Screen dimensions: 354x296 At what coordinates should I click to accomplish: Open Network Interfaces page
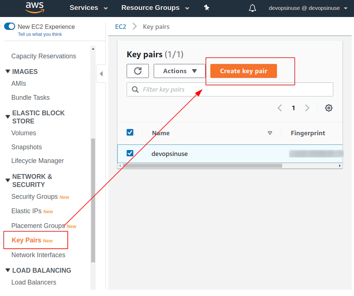39,255
